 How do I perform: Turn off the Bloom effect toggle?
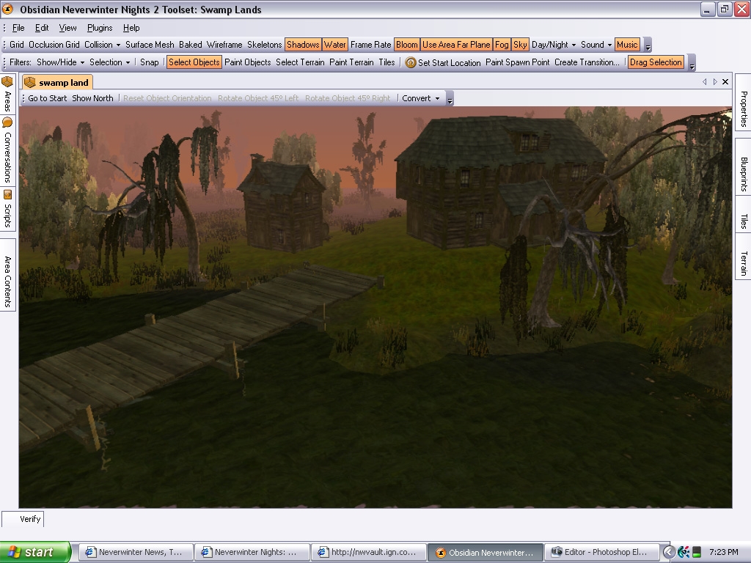coord(406,45)
